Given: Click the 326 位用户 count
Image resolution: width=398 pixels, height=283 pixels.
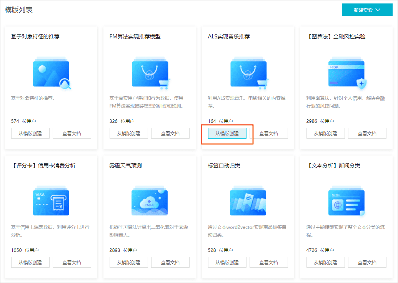Looking at the screenshot, I should click(122, 121).
